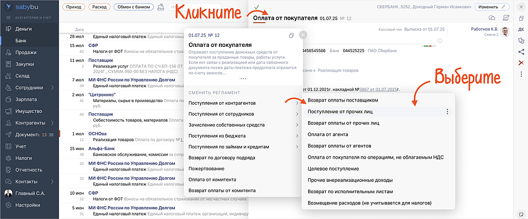Select Возврат оплаты поставщикам regulation
Image resolution: width=528 pixels, height=219 pixels.
[x=343, y=100]
